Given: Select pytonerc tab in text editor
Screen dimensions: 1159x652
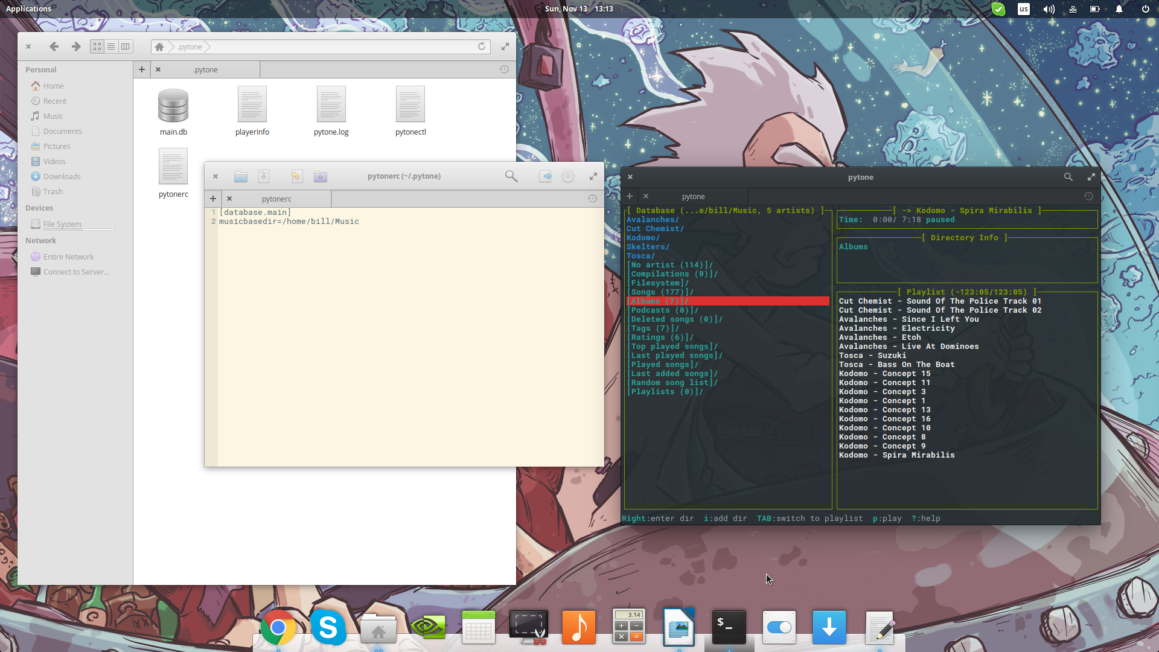Looking at the screenshot, I should point(276,199).
